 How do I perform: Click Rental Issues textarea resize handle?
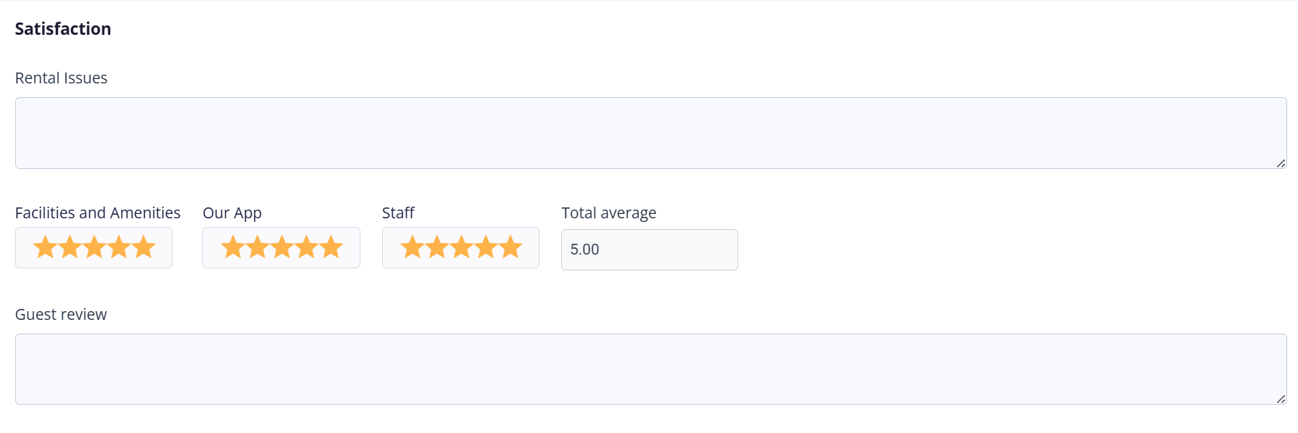tap(1281, 163)
